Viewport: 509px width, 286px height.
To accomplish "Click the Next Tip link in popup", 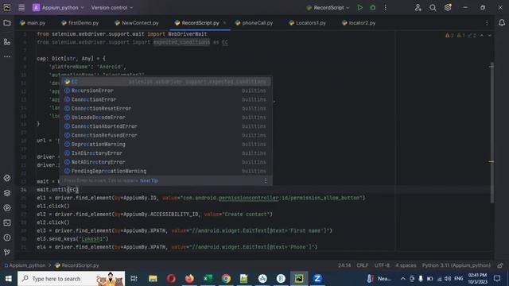I will pyautogui.click(x=149, y=180).
